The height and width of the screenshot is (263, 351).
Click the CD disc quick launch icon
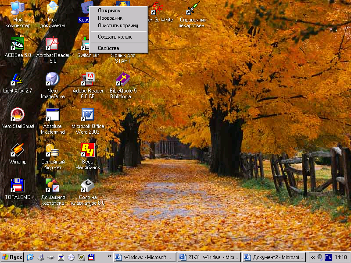pos(71,257)
